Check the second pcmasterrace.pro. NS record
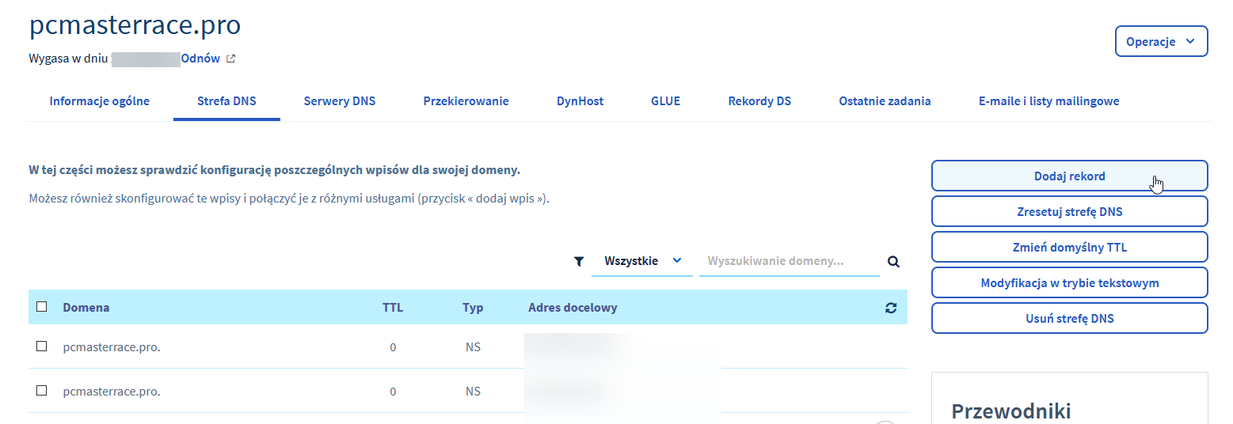The image size is (1233, 424). [x=42, y=391]
